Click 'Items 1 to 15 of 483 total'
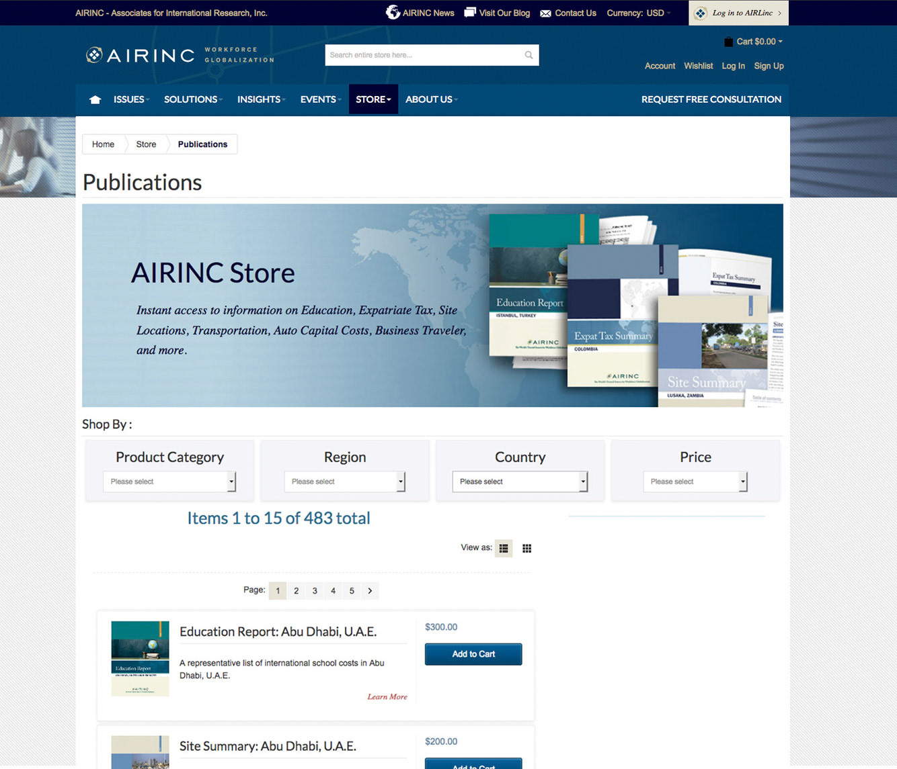The image size is (897, 769). click(278, 518)
